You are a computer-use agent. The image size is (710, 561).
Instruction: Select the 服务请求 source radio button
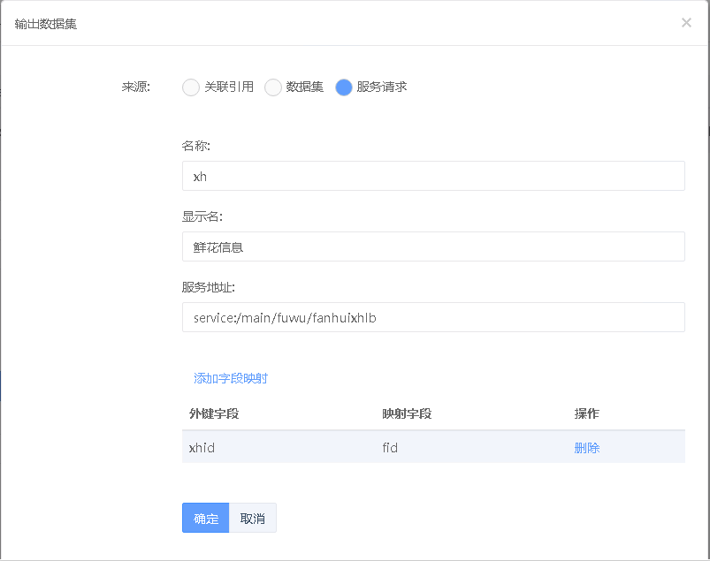(x=344, y=87)
